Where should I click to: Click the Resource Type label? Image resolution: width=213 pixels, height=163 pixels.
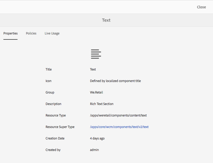pyautogui.click(x=56, y=115)
